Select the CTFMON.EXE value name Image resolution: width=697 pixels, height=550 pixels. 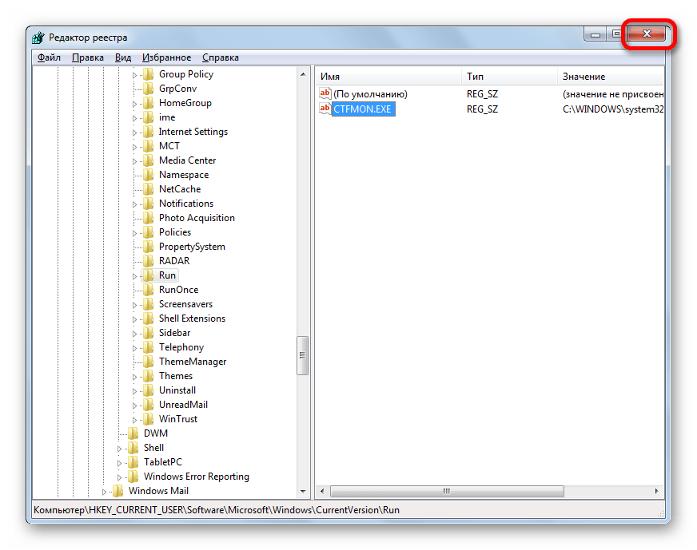[363, 109]
